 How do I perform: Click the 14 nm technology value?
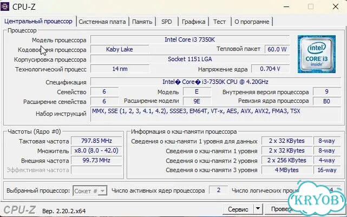tap(120, 69)
